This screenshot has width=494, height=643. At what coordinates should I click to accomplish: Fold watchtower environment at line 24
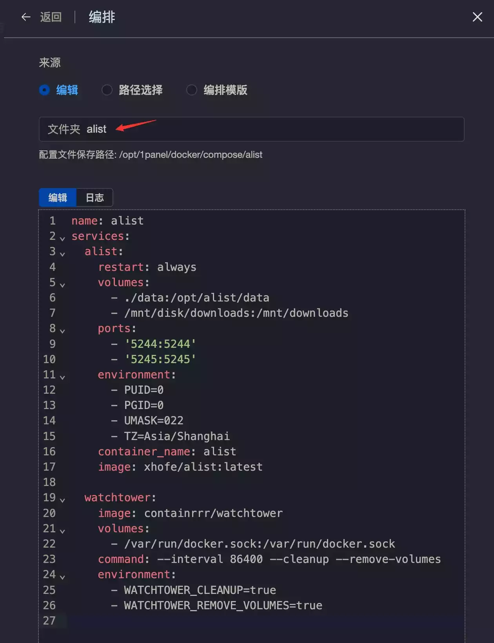tap(62, 576)
